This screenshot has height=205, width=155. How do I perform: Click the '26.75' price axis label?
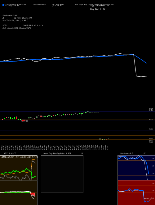151,120
